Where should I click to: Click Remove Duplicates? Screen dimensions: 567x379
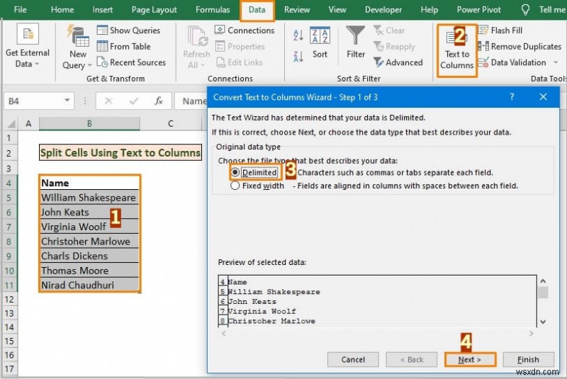point(520,47)
